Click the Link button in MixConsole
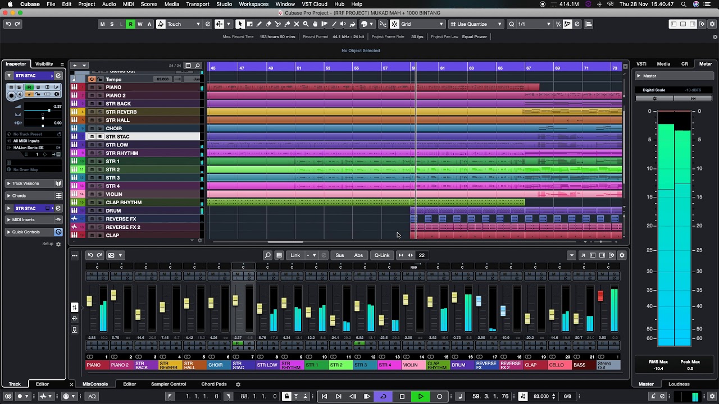The width and height of the screenshot is (719, 404). click(295, 255)
